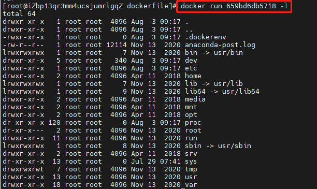317x189 pixels.
Task: Click the link count '120' in proc row
Action: (54, 123)
